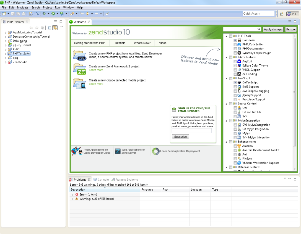Check the PHP_CodeSniffer checkbox

coord(235,44)
